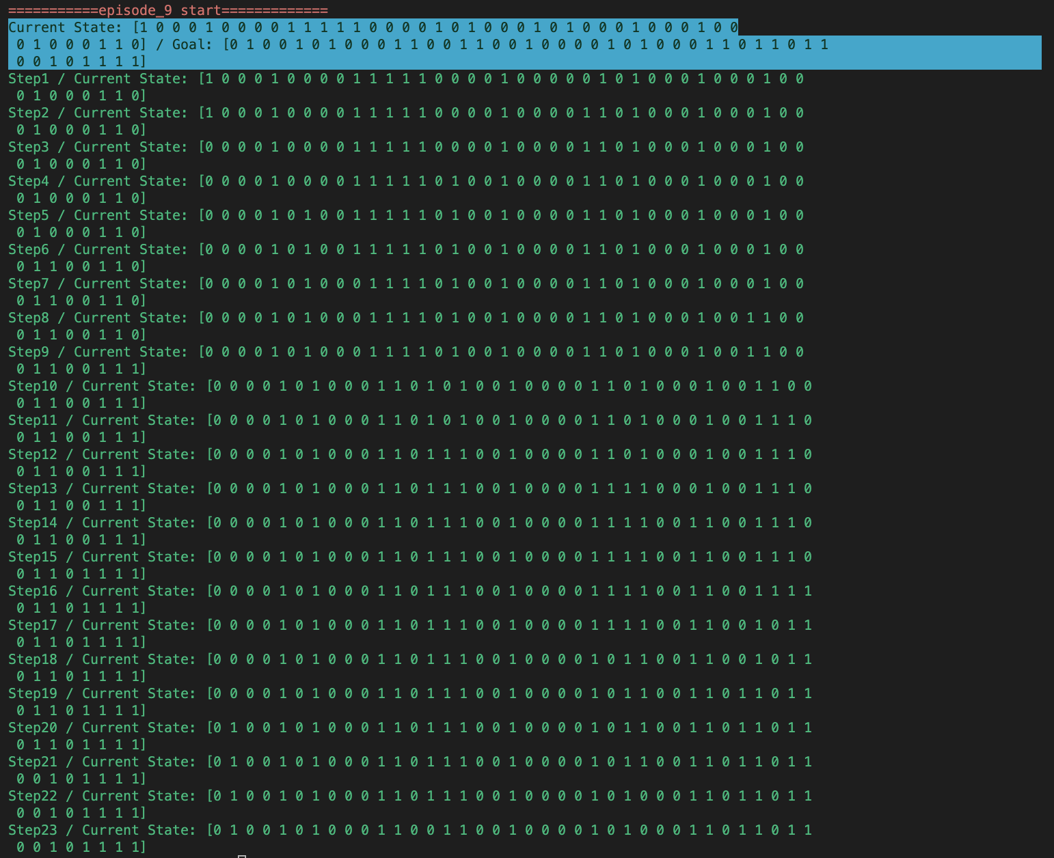Screen dimensions: 1054x858
Task: Click the 'Step12 / Current State:' line label
Action: pyautogui.click(x=102, y=454)
